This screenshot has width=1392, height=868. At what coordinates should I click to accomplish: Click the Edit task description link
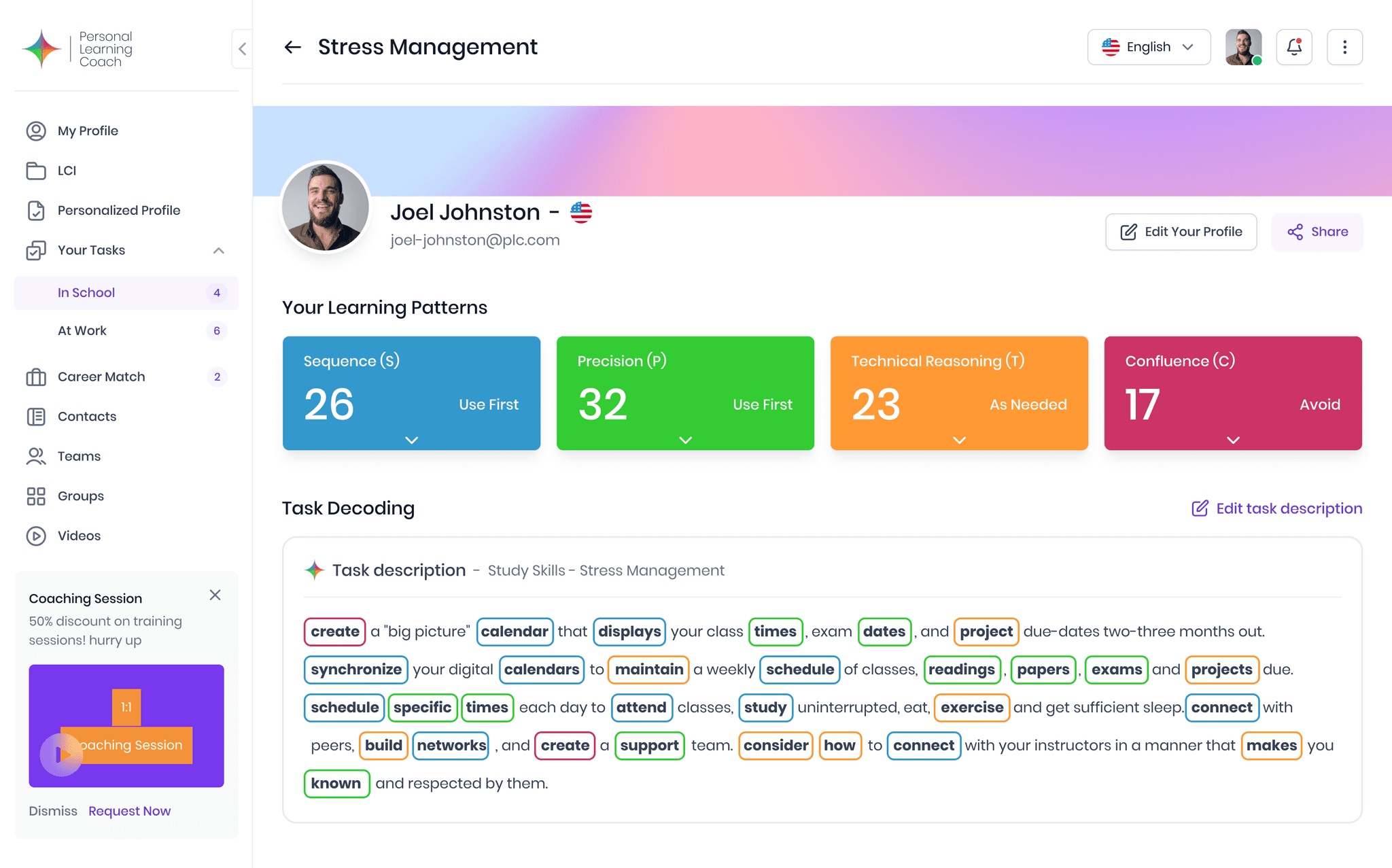(x=1276, y=508)
